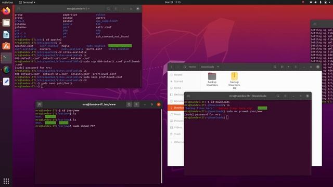The image size is (333, 187).
Task: Click 'sudo mv proweb /var/www' line
Action: 244,111
